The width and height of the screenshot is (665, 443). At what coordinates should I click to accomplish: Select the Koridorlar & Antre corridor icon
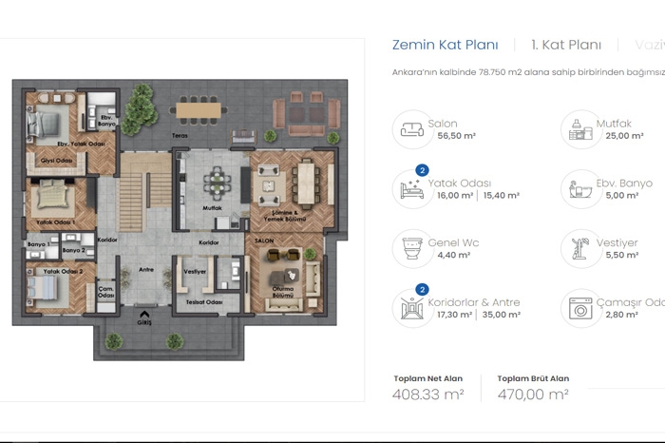pyautogui.click(x=411, y=308)
